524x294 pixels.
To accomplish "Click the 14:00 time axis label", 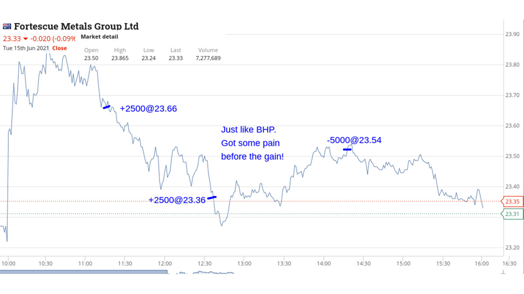I will tap(324, 264).
